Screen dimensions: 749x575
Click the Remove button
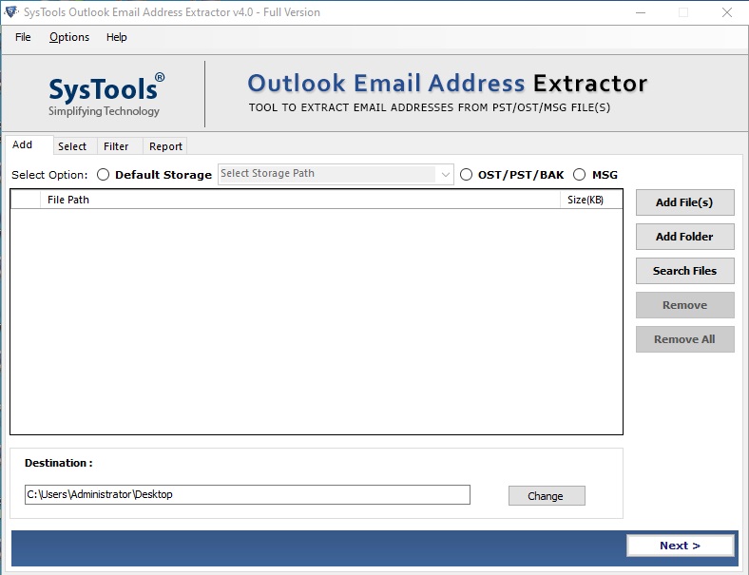(x=684, y=305)
